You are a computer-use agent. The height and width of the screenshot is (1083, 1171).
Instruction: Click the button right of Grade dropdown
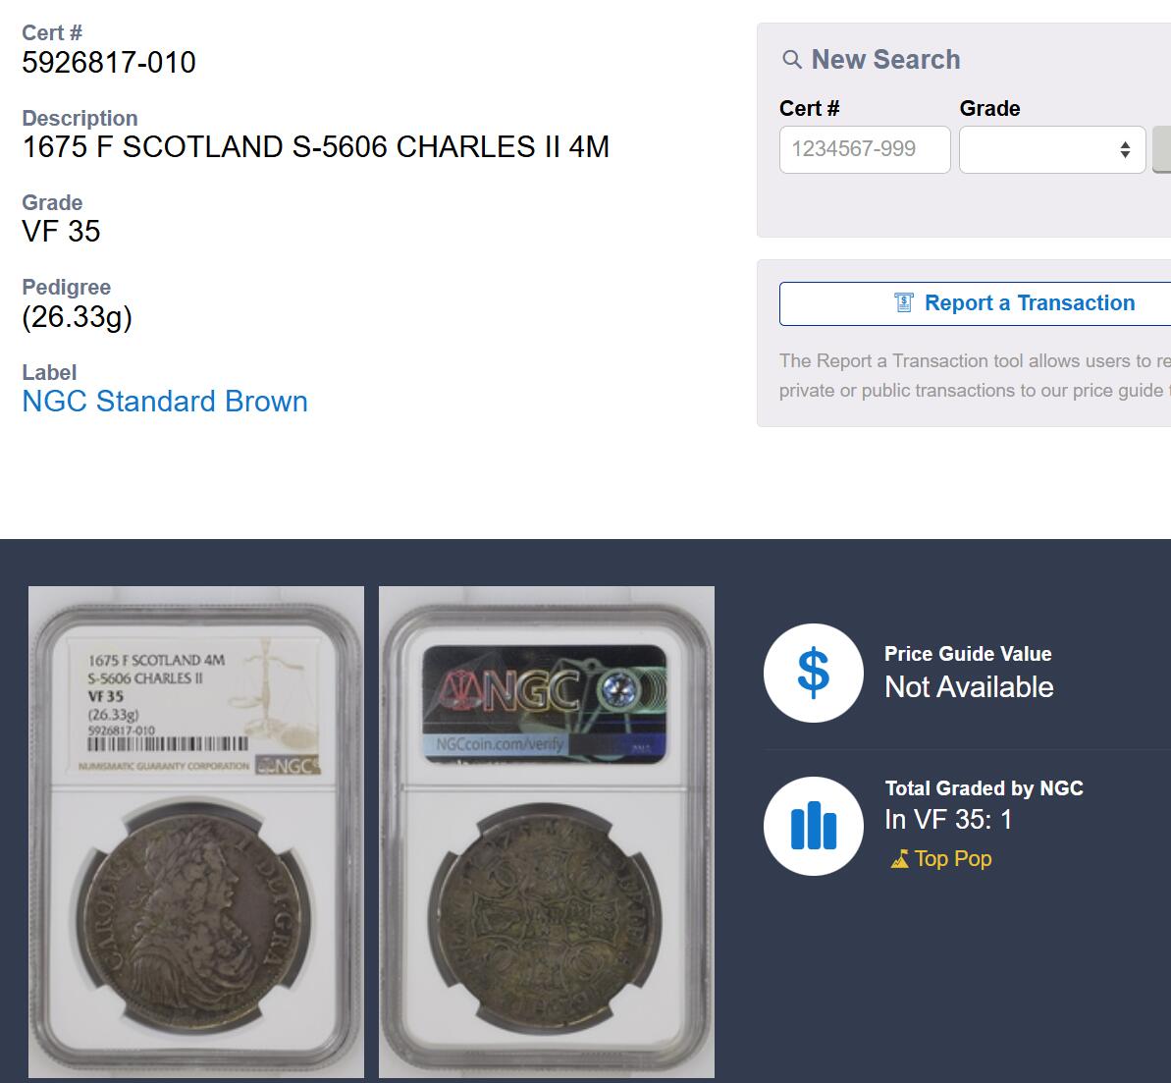point(1162,150)
